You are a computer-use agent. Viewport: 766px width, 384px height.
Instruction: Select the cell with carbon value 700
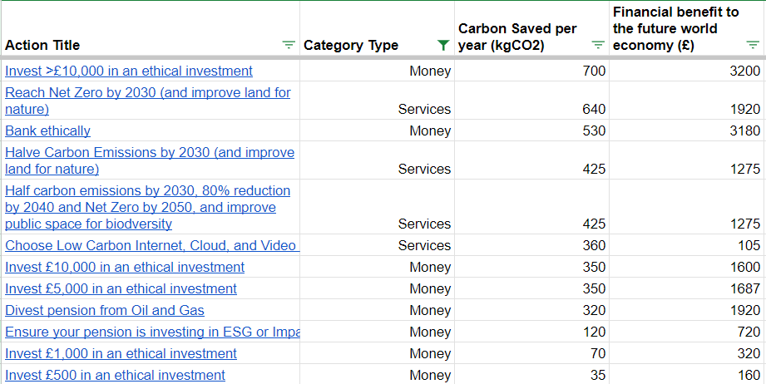532,71
